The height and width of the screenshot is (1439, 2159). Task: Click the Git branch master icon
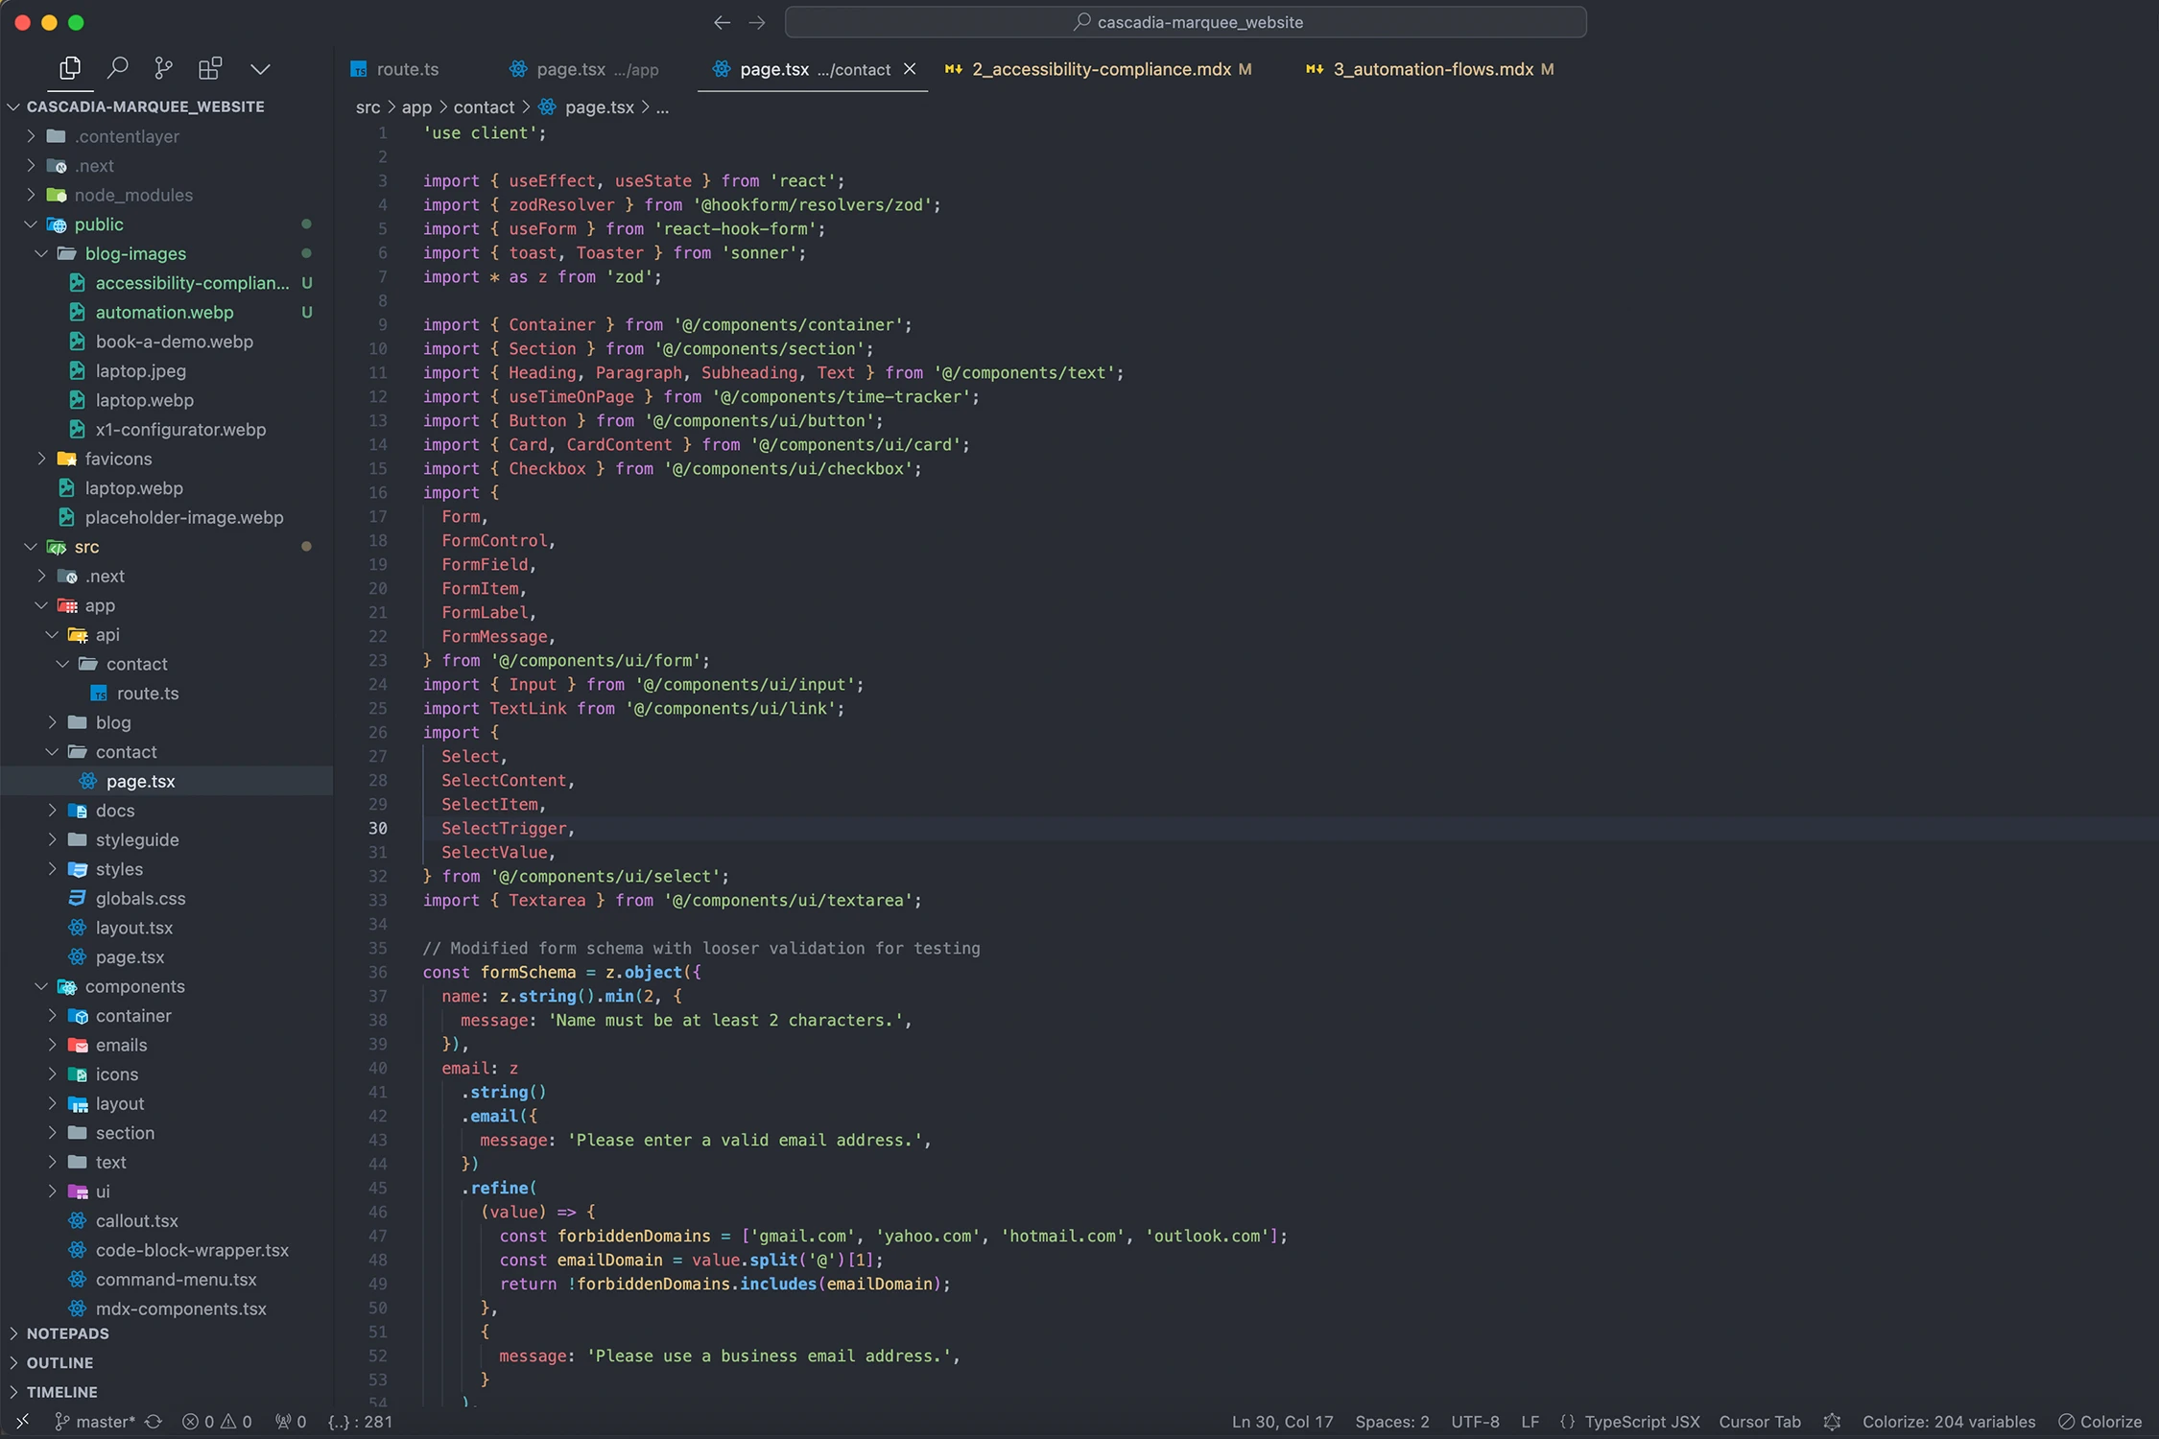tap(58, 1422)
